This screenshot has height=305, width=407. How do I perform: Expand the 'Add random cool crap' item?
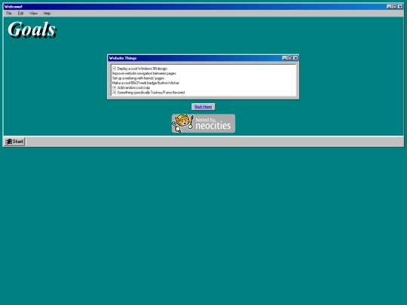pos(115,87)
